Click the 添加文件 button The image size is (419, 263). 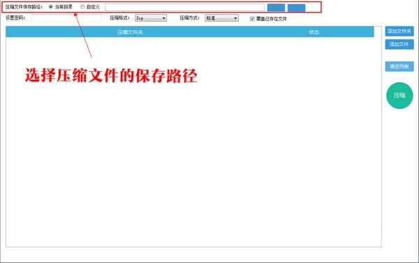click(x=399, y=45)
